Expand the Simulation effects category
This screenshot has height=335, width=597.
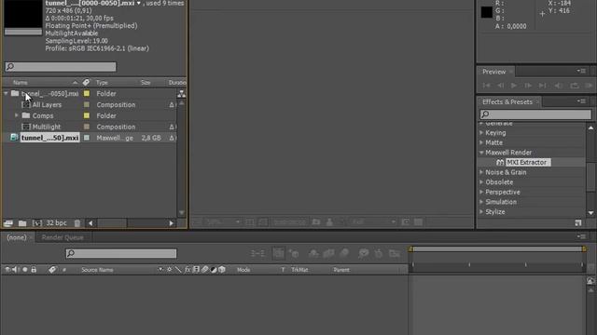481,202
